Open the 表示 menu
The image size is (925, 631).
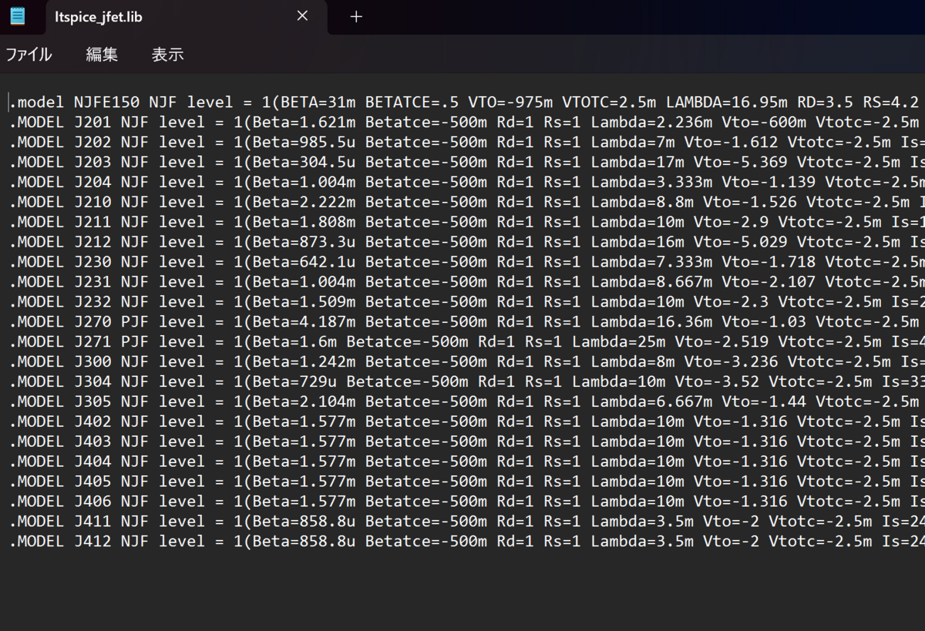click(167, 55)
